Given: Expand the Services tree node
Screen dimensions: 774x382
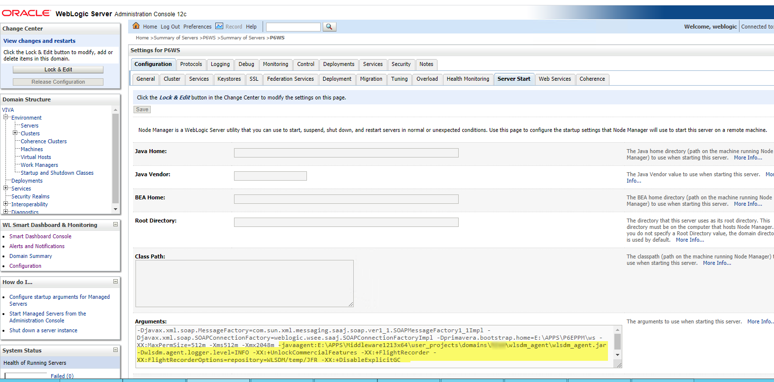Looking at the screenshot, I should [x=6, y=188].
